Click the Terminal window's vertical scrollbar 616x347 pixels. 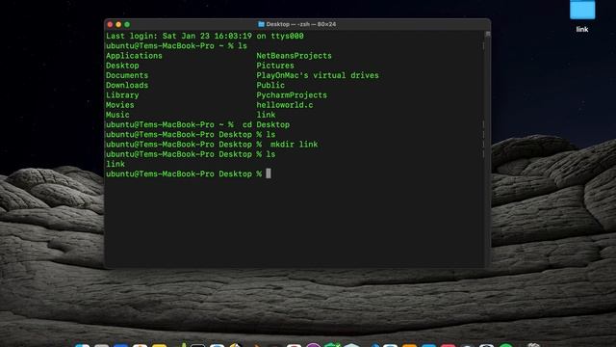488,148
